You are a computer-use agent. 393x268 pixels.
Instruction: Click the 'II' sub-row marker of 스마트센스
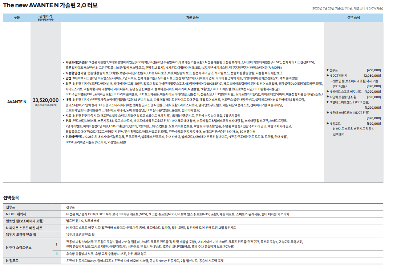coord(57,254)
